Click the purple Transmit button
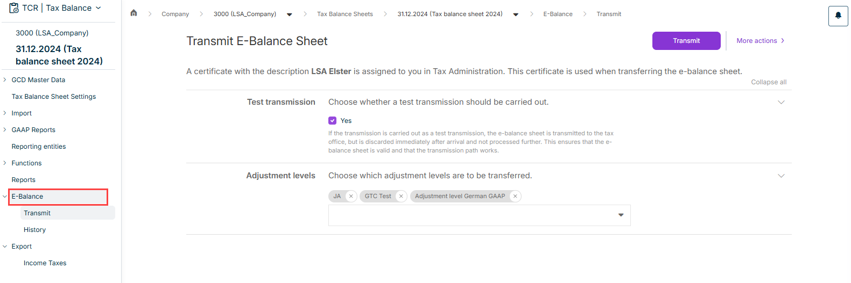Viewport: 851px width, 283px height. tap(686, 41)
